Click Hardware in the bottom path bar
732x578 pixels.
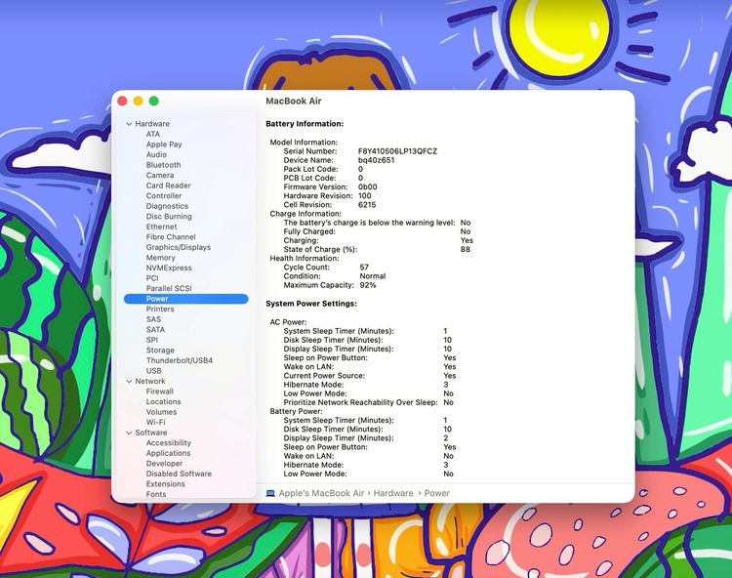click(392, 493)
